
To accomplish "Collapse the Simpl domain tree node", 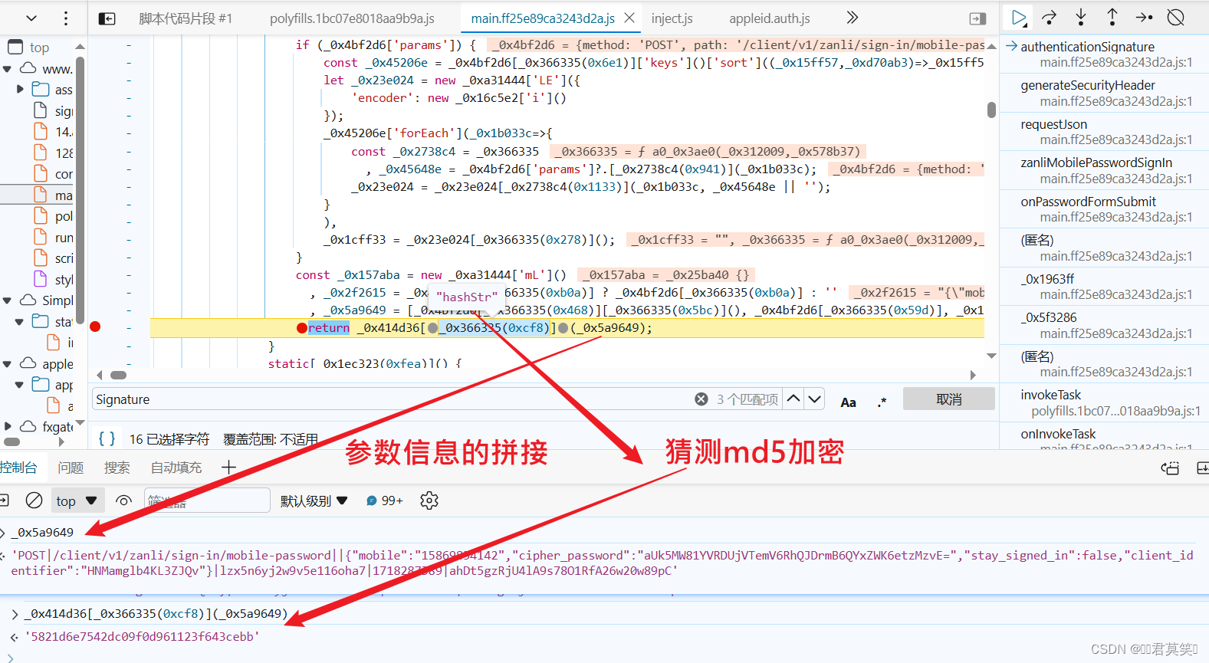I will click(8, 300).
